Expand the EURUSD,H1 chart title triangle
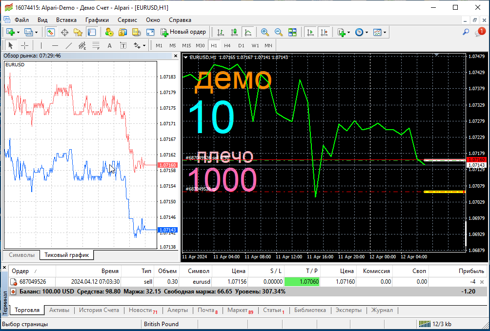Image resolution: width=490 pixels, height=331 pixels. pyautogui.click(x=185, y=58)
